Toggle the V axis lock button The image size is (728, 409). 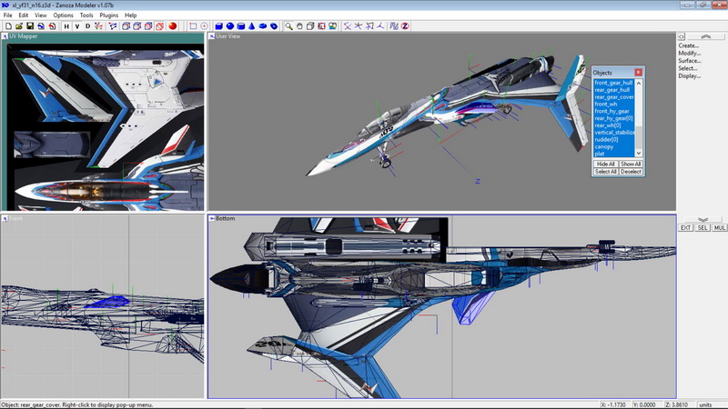click(77, 26)
